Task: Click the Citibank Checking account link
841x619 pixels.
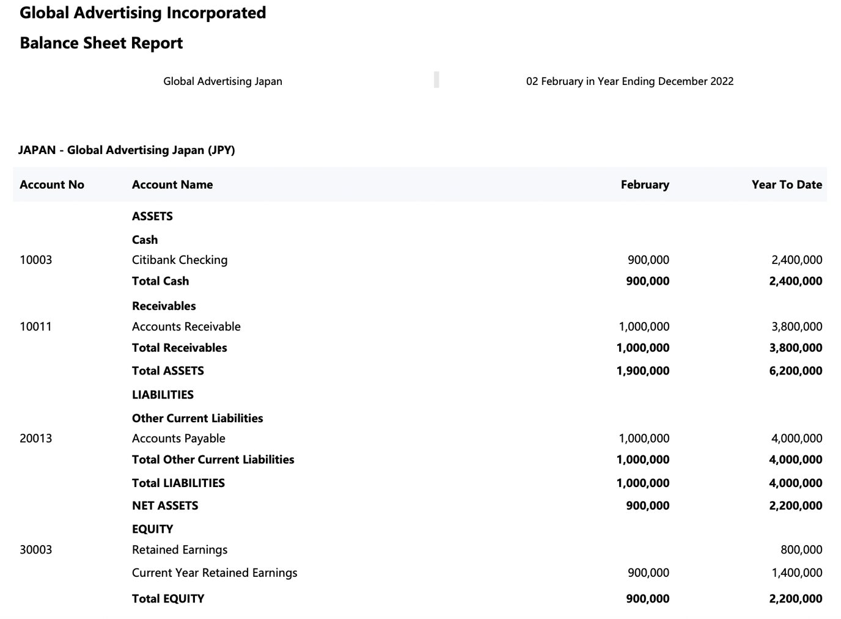Action: (179, 259)
